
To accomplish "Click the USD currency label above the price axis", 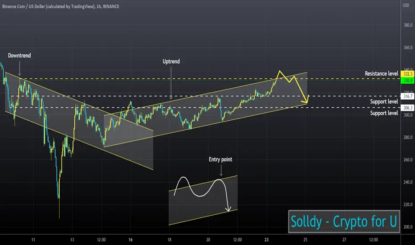I will [x=406, y=5].
